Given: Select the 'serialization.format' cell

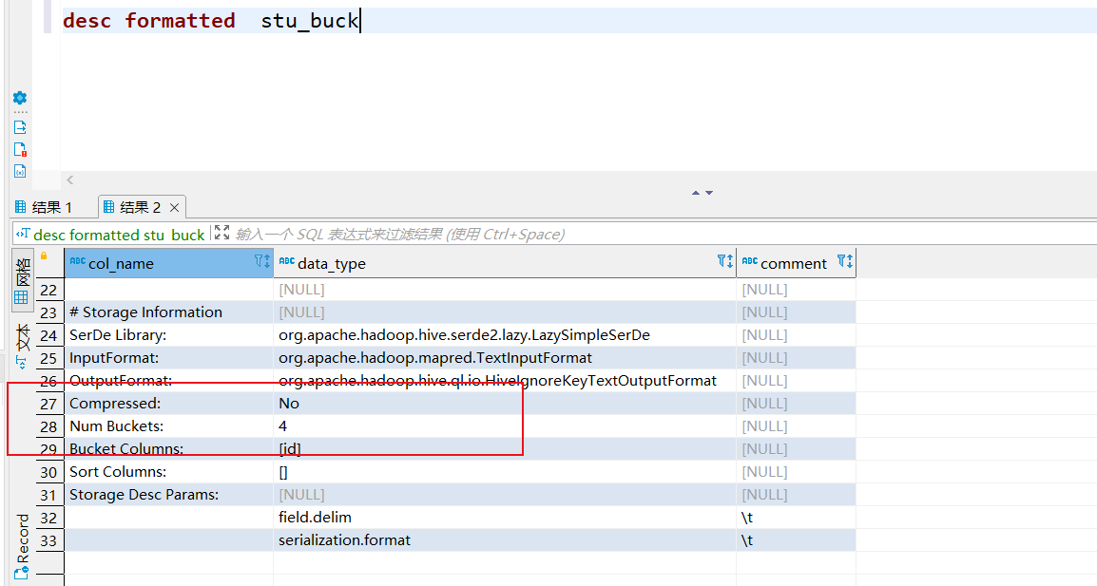Looking at the screenshot, I should (x=505, y=539).
